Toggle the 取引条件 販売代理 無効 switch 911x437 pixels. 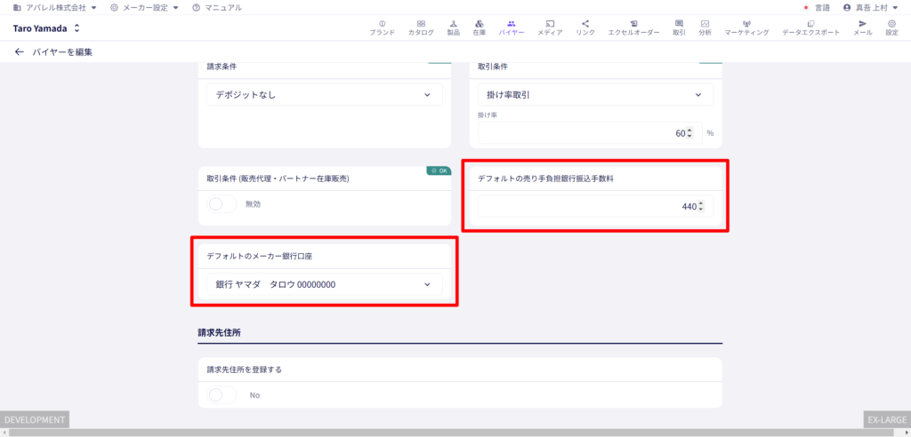[222, 204]
